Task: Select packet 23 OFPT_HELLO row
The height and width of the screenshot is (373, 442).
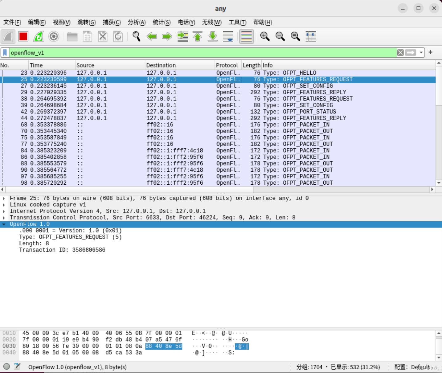Action: (218, 73)
